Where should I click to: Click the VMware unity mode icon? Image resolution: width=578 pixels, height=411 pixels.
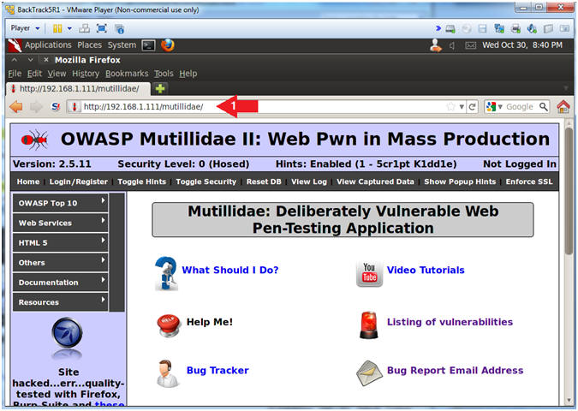(x=119, y=28)
